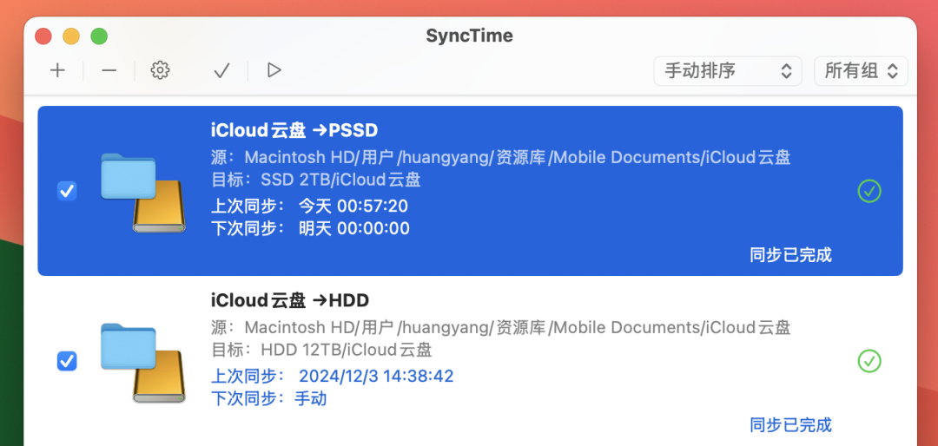Click target path HDD 12TB/iCloud云盘
The width and height of the screenshot is (938, 446).
click(x=347, y=349)
